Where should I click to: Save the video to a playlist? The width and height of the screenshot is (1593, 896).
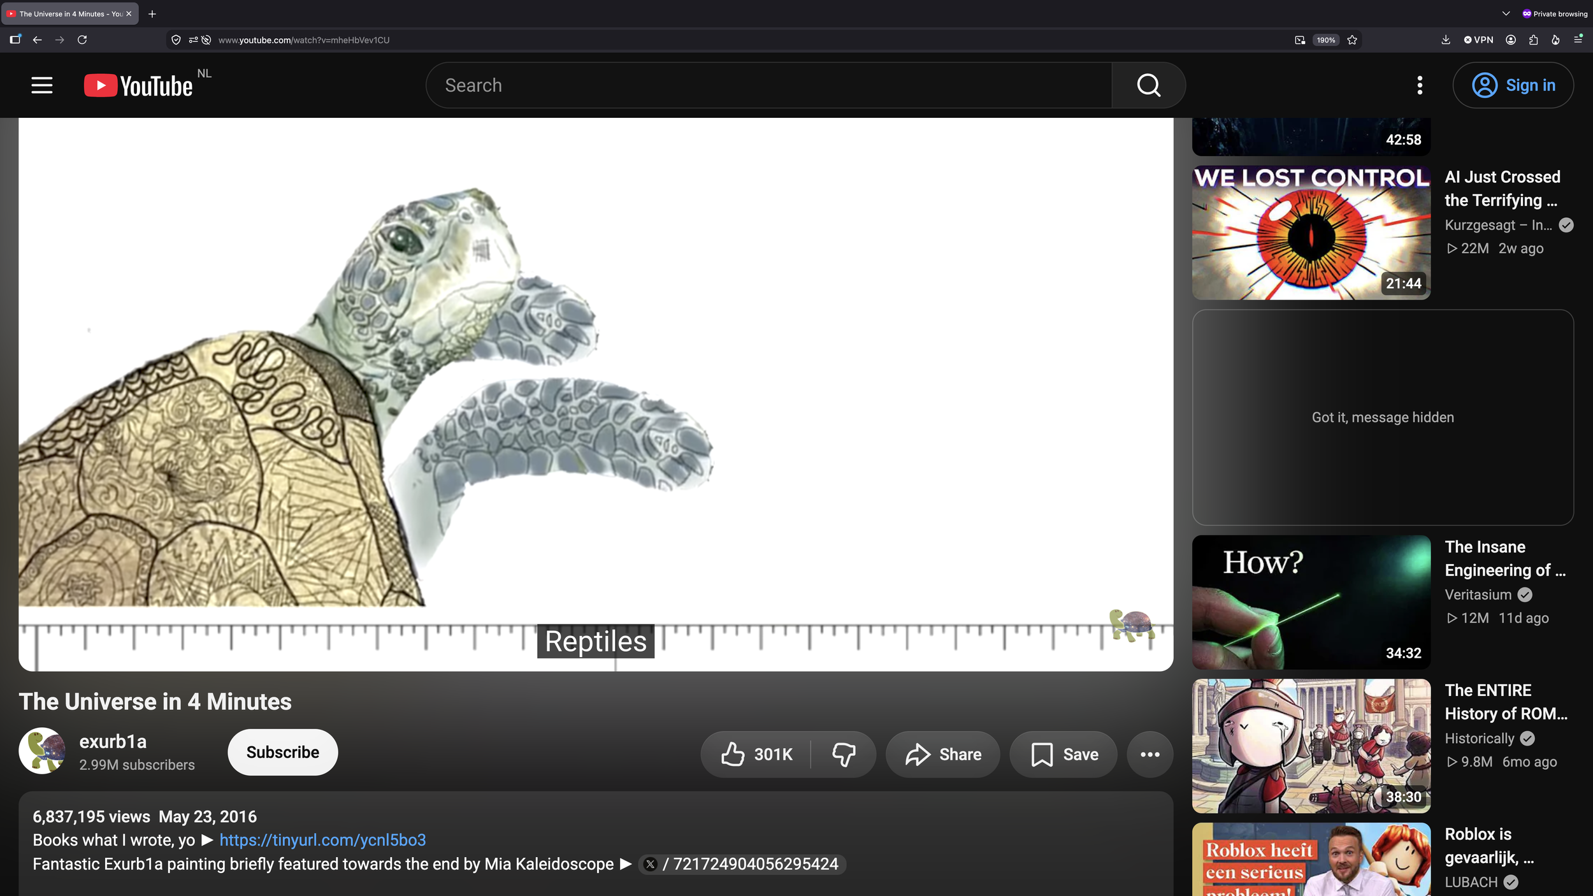coord(1063,754)
